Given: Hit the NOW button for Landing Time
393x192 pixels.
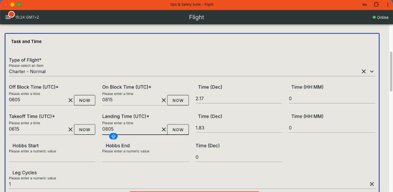Looking at the screenshot, I should (178, 129).
